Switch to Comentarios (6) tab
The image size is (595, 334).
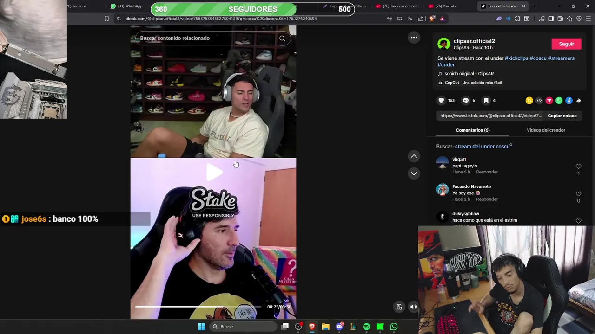click(x=473, y=130)
